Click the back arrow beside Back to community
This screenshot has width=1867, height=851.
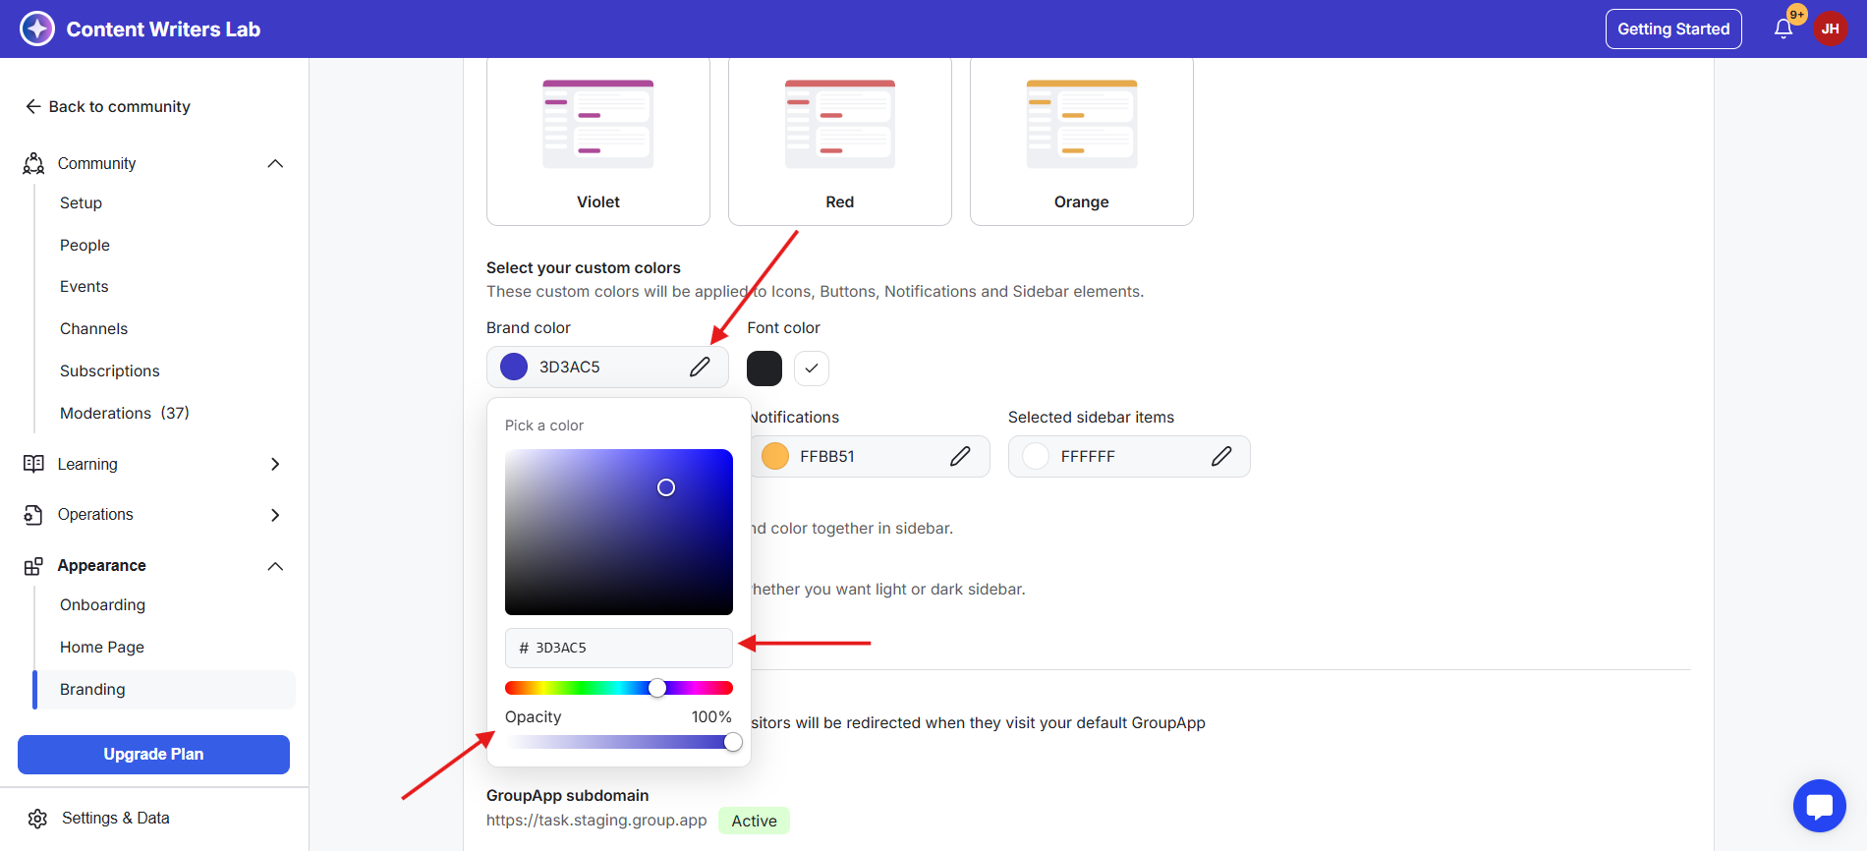point(33,106)
